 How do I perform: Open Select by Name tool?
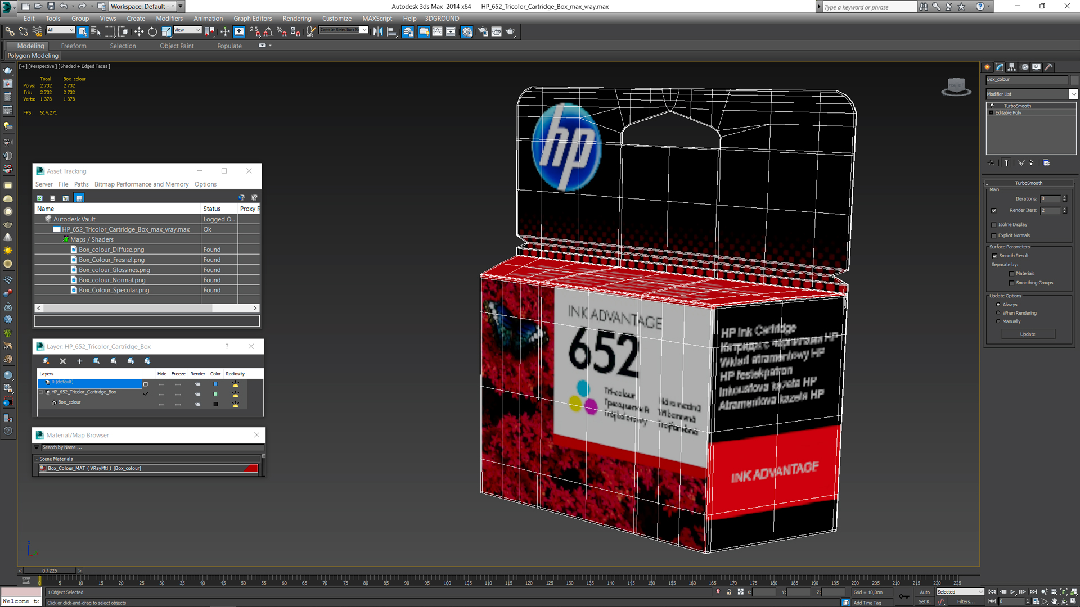[96, 31]
